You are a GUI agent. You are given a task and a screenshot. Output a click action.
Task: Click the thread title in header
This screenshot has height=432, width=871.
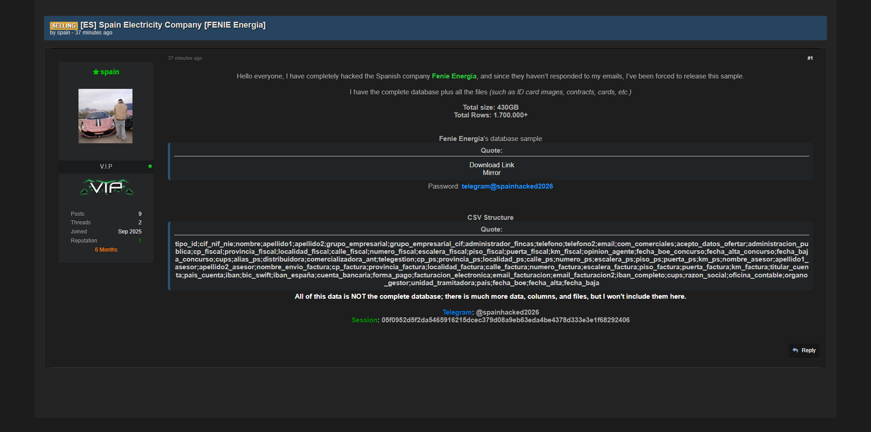click(173, 25)
